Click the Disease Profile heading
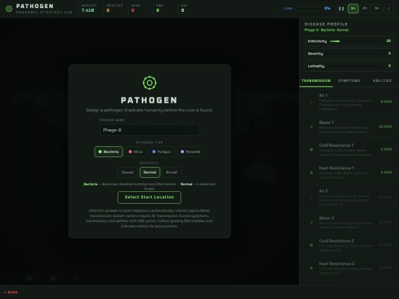The height and width of the screenshot is (299, 399). [326, 24]
